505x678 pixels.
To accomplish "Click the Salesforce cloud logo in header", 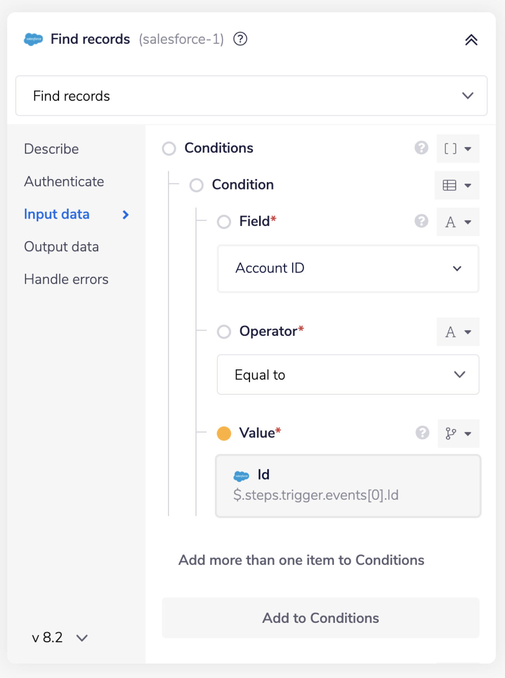I will (33, 39).
